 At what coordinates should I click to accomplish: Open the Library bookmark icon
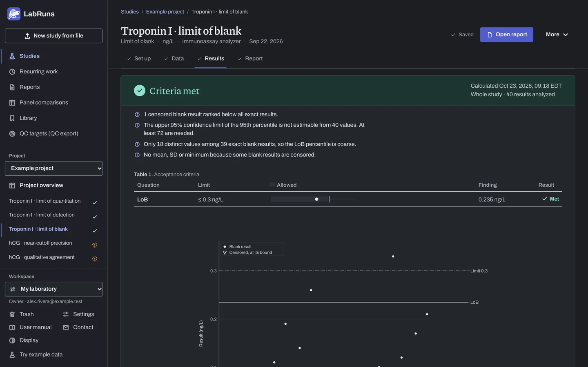pyautogui.click(x=12, y=118)
